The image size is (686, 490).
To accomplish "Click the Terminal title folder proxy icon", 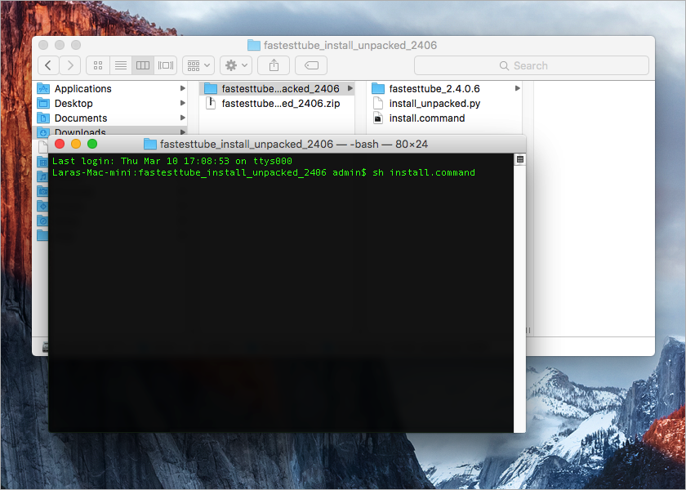I will pos(150,144).
